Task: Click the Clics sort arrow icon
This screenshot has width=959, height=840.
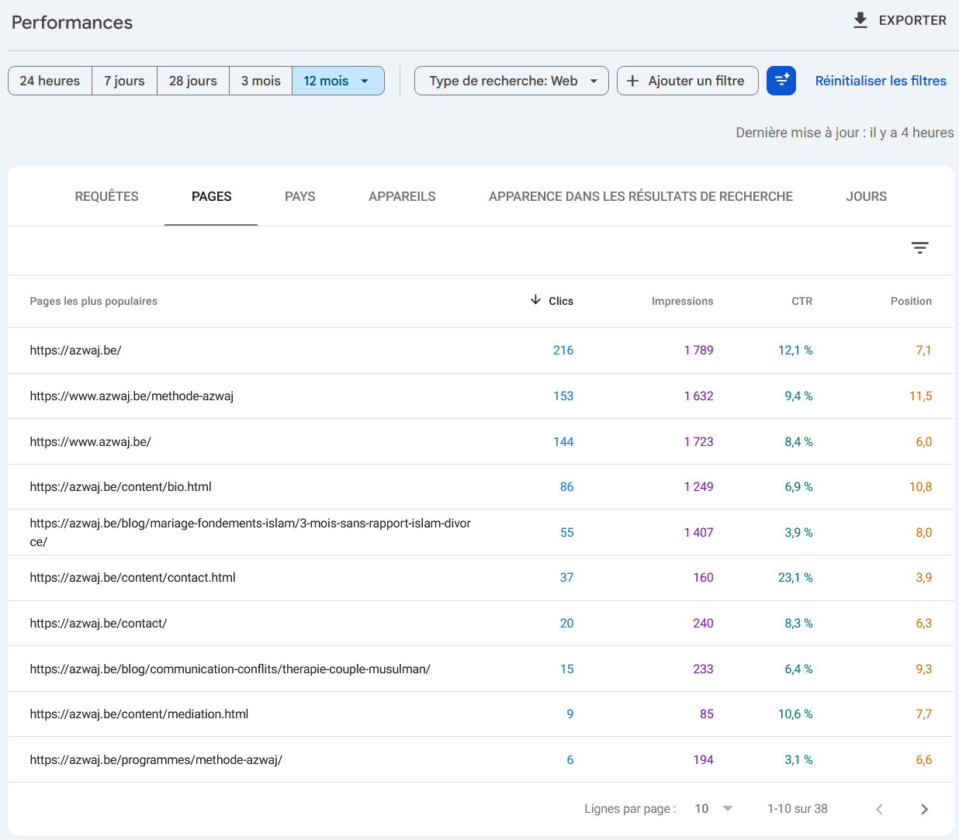Action: (535, 300)
